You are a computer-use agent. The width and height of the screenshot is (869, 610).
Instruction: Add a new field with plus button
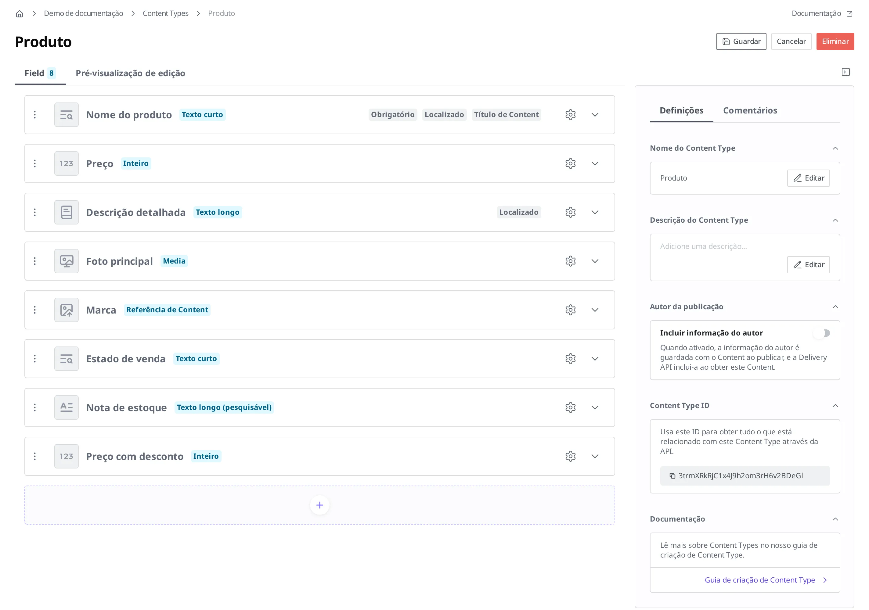(x=319, y=505)
